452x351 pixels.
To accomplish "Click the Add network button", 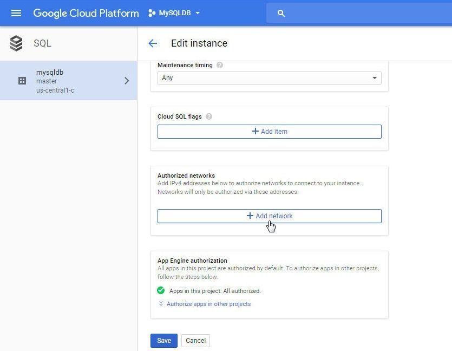I will [269, 216].
